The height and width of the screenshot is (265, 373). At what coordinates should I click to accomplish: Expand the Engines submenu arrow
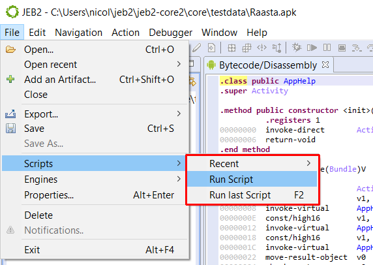tap(179, 179)
